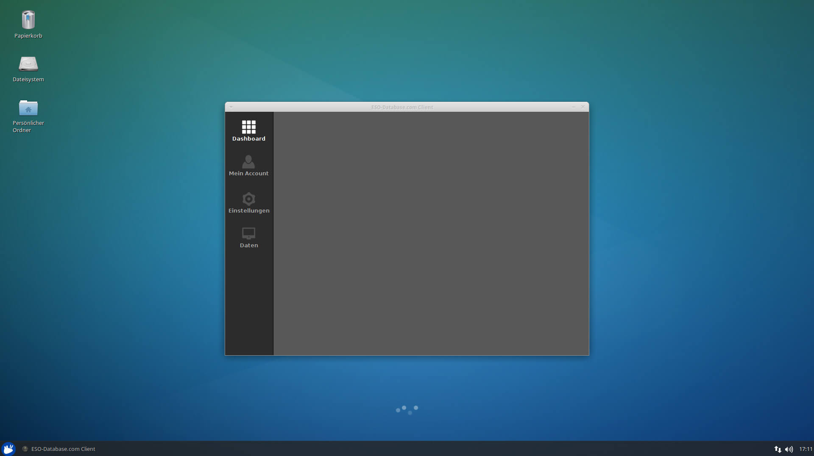814x456 pixels.
Task: Open the Papierkorb desktop icon
Action: [28, 25]
